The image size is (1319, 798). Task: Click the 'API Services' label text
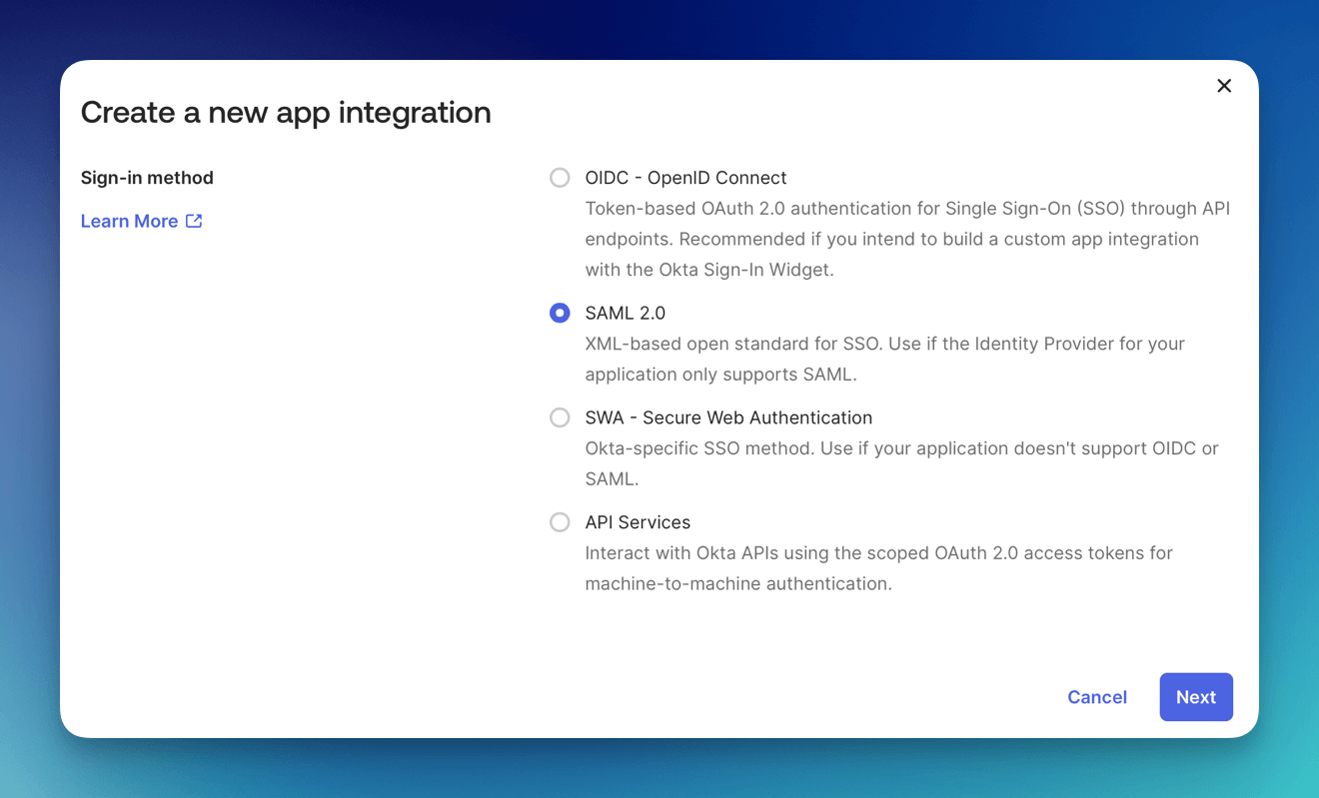click(638, 522)
